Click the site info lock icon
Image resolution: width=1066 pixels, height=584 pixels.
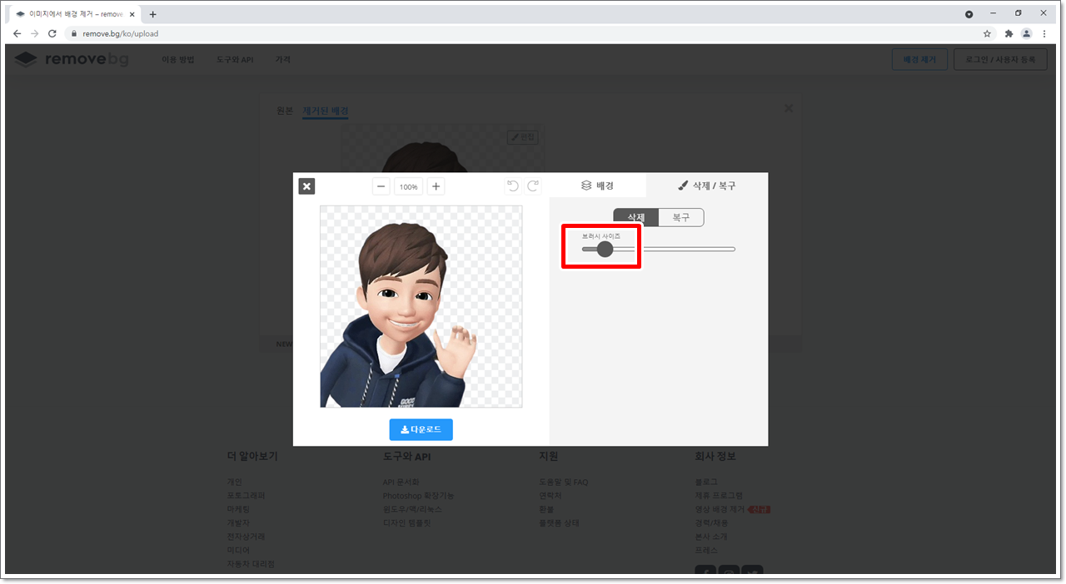(73, 34)
